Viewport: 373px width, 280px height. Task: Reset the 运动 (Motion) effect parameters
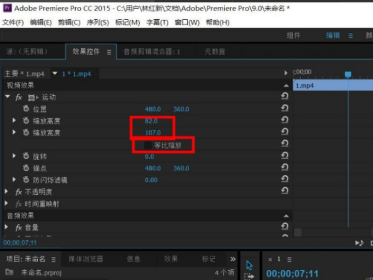(x=285, y=96)
